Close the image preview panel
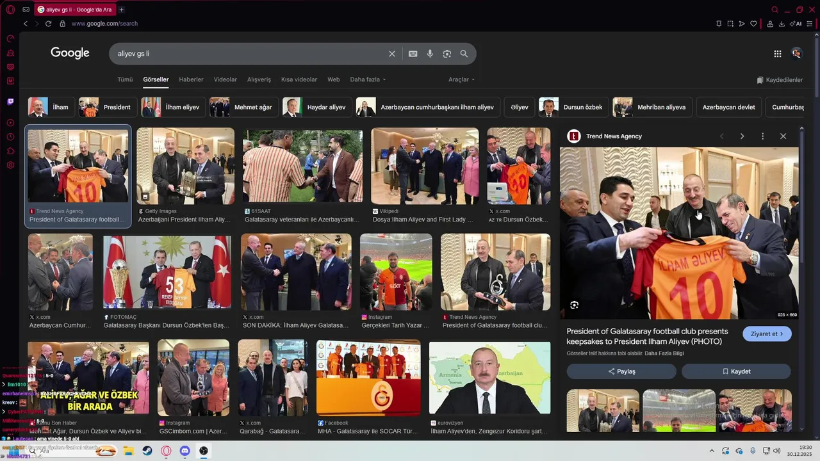The width and height of the screenshot is (820, 461). point(783,136)
